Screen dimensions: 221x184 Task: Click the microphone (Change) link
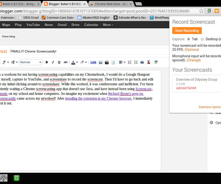click(193, 60)
